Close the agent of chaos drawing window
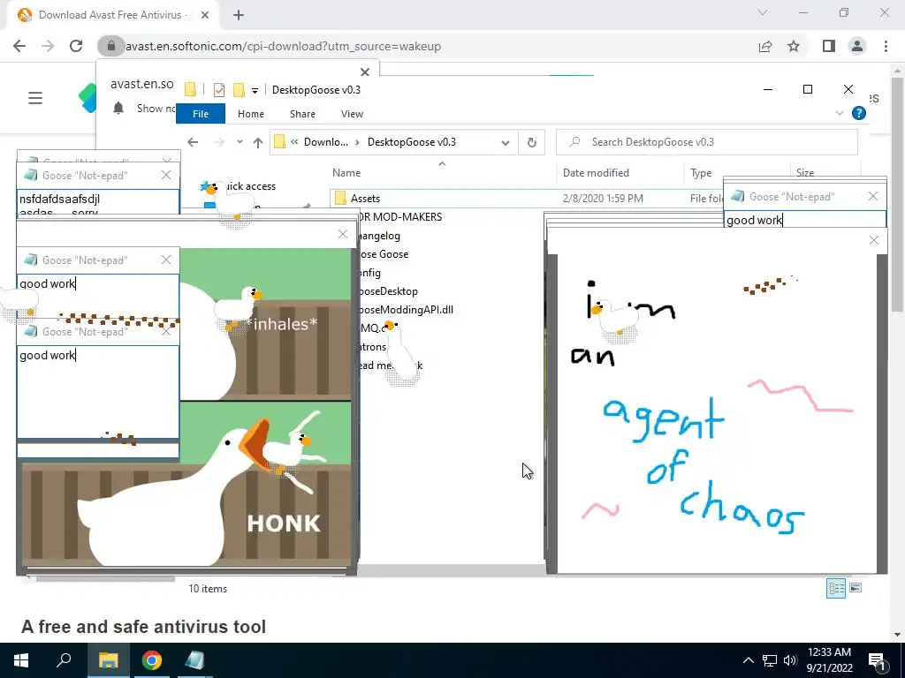Viewport: 905px width, 678px height. point(874,240)
